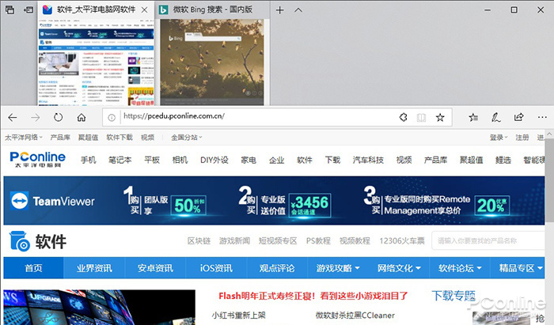
Task: Open 相机 channel
Action: click(180, 161)
